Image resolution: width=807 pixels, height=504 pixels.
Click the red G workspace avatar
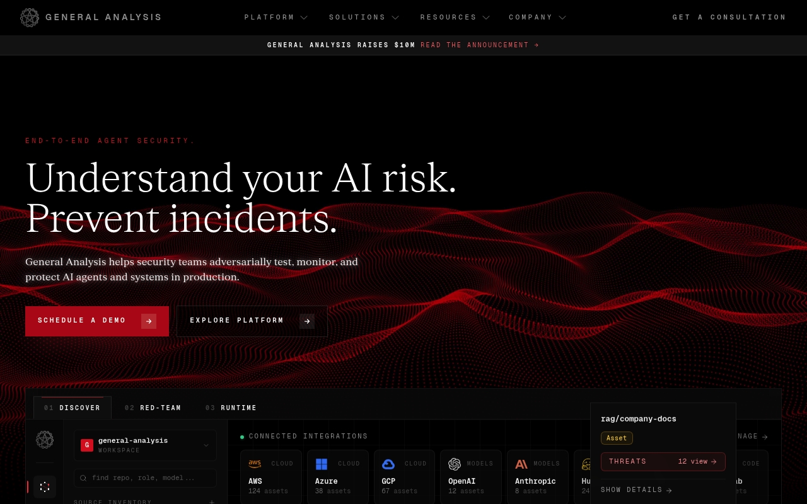87,445
